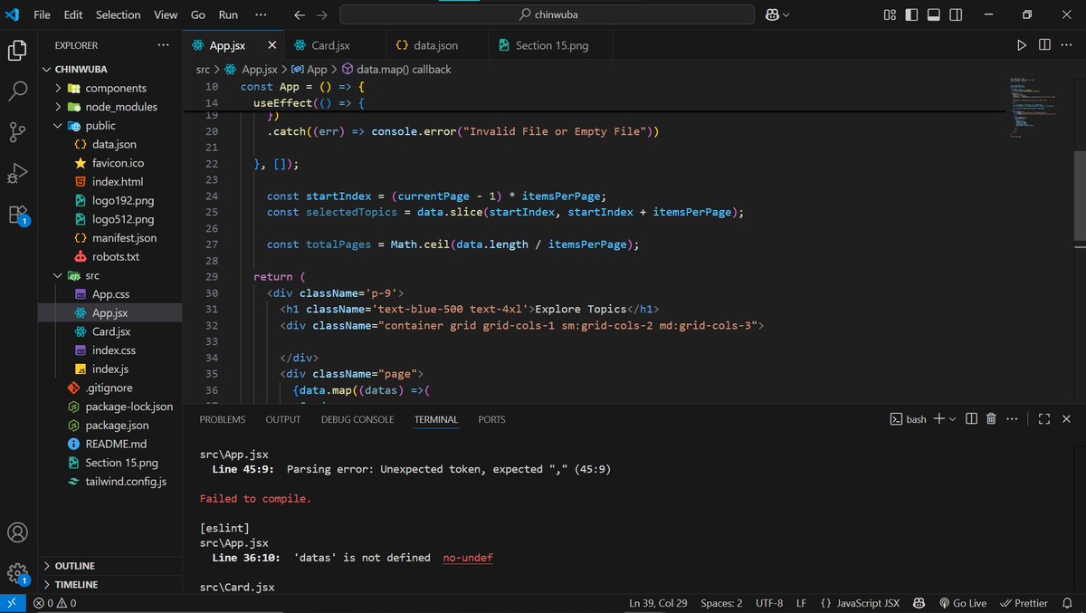Click the Run code play icon
The image size is (1086, 613).
click(x=1022, y=45)
